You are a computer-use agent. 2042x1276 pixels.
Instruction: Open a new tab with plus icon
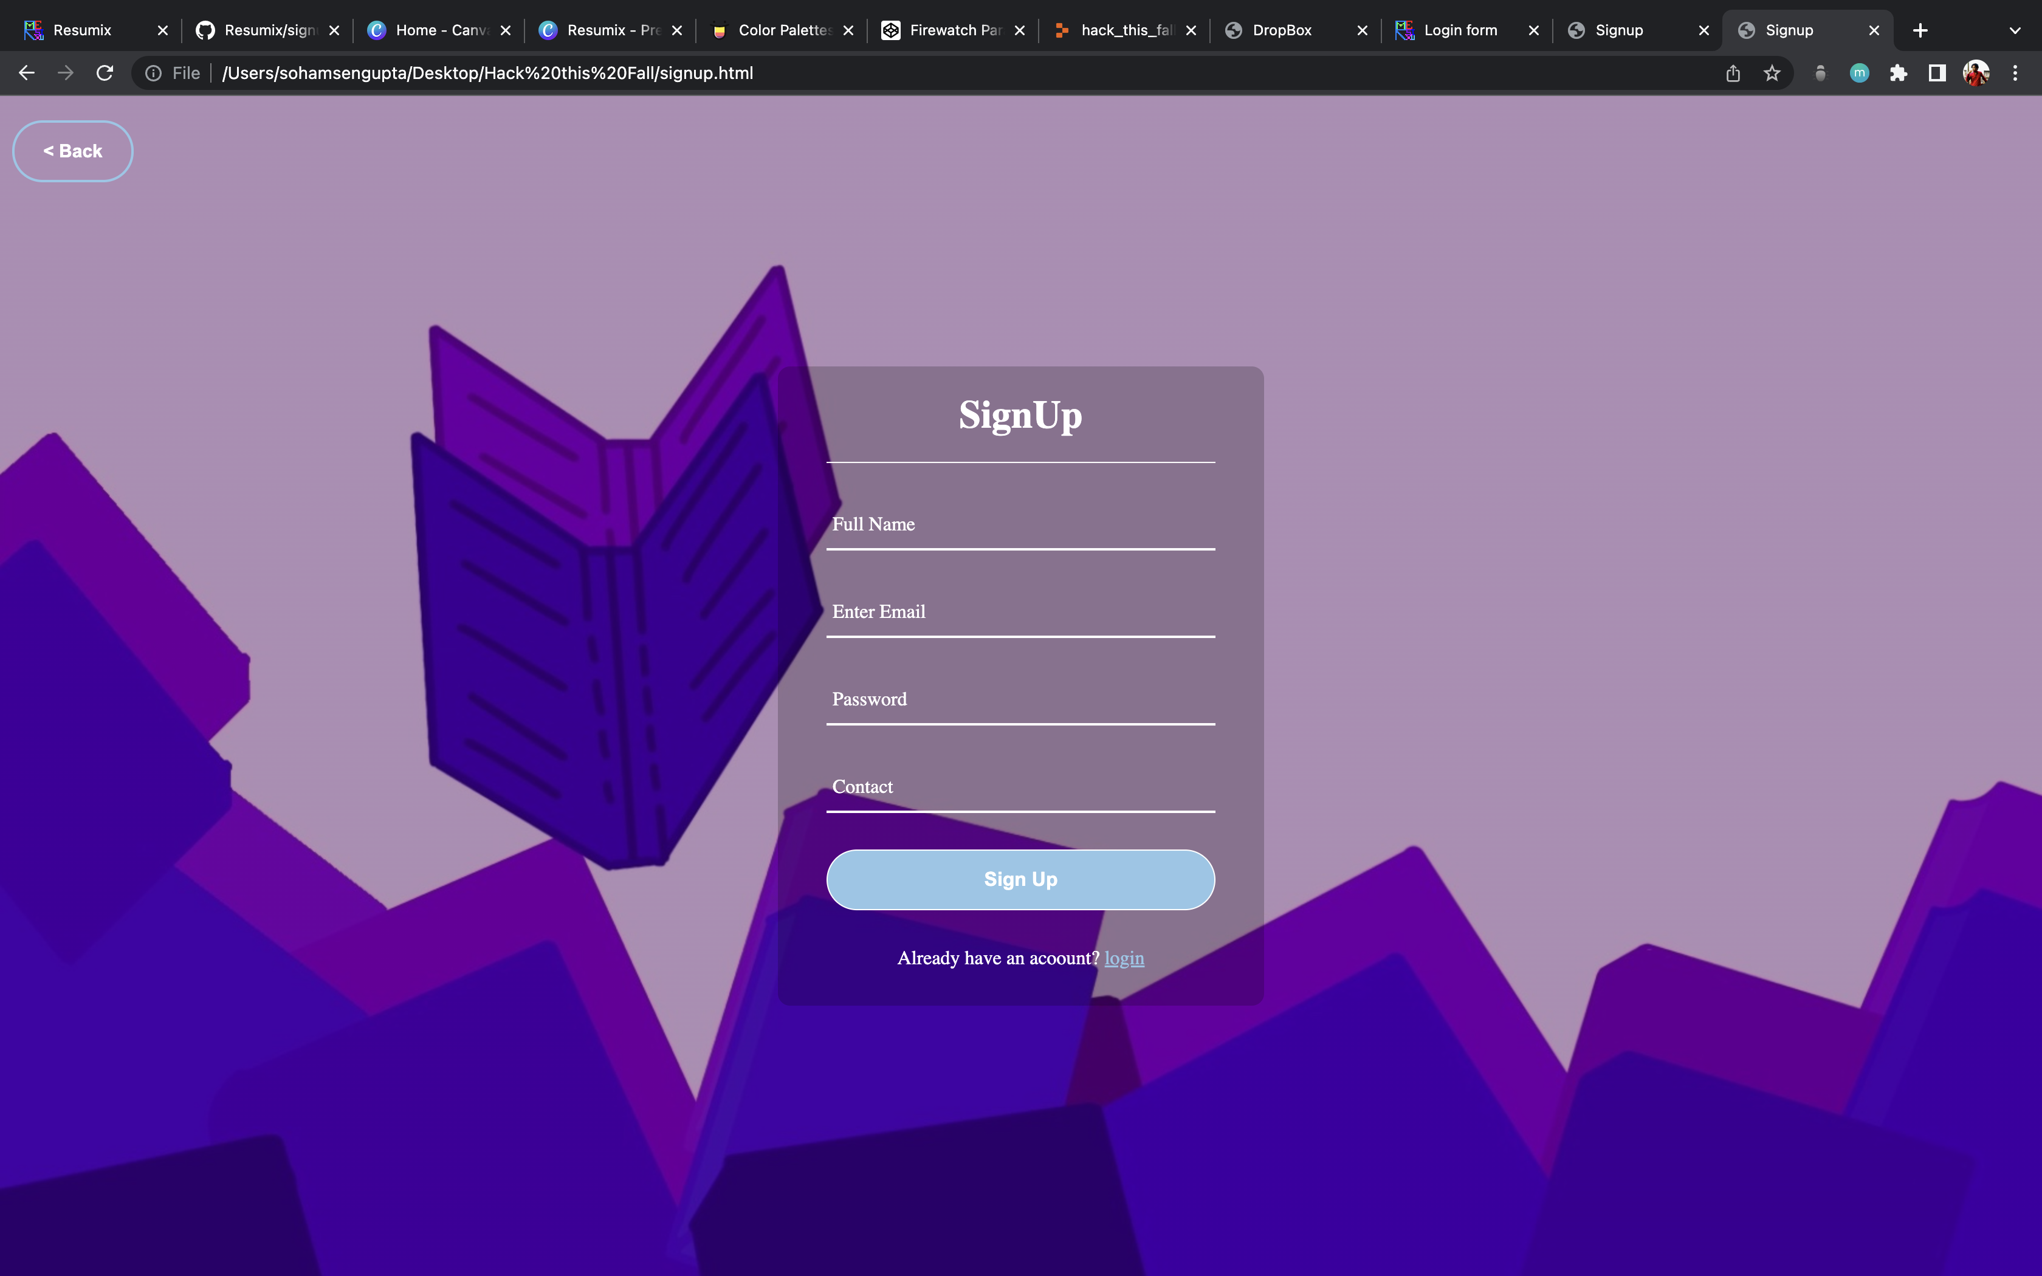(x=1920, y=30)
